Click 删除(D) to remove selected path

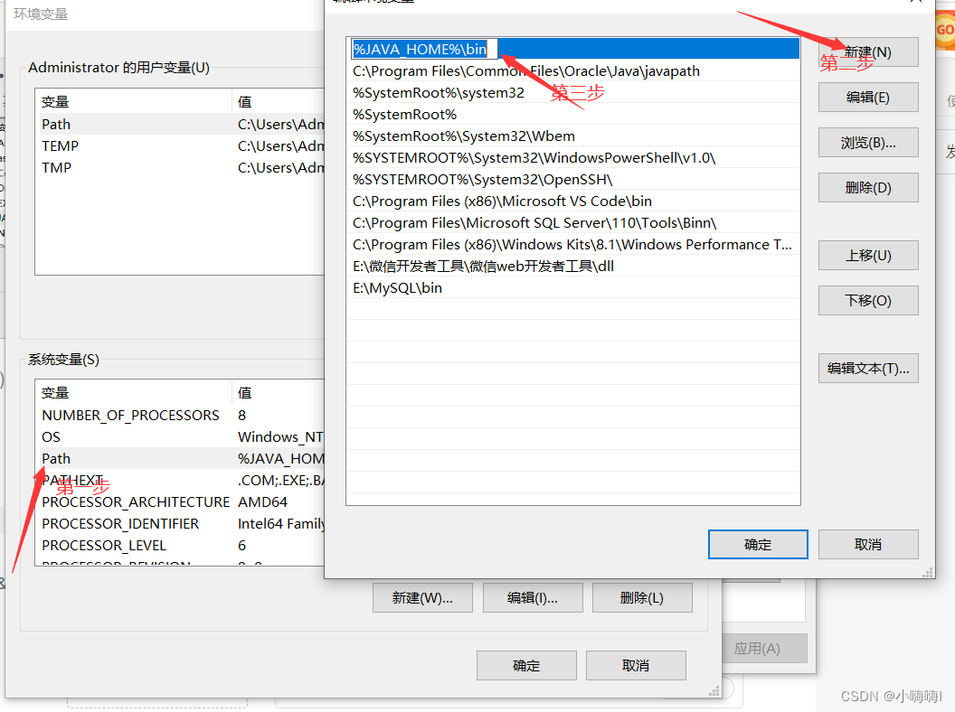click(867, 187)
